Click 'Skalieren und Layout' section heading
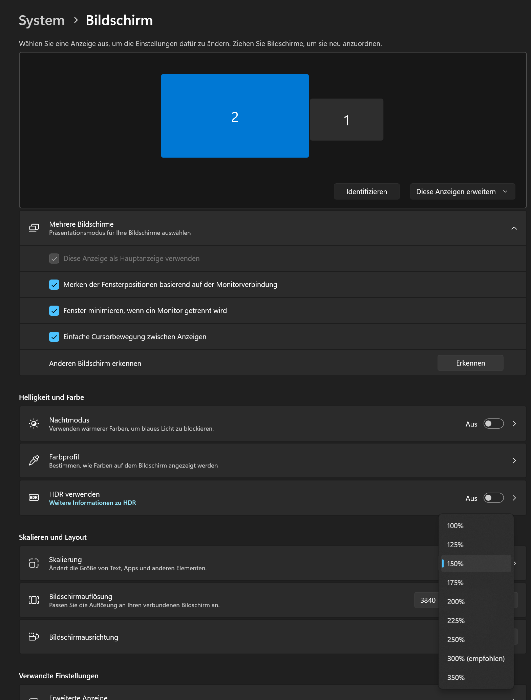The height and width of the screenshot is (700, 531). point(53,537)
